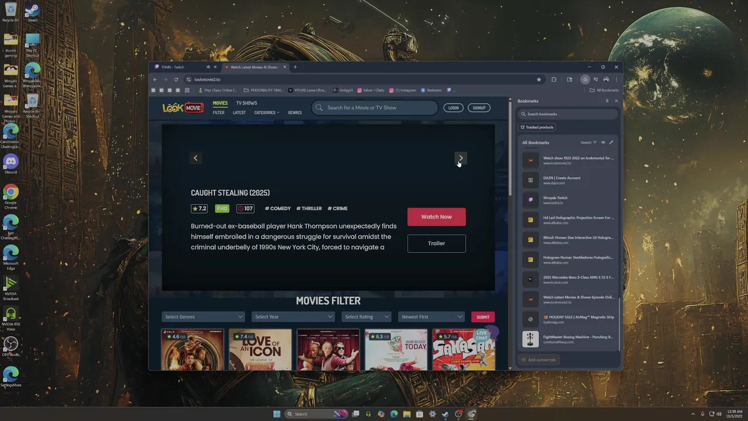Open a new Chrome tab
This screenshot has width=748, height=421.
(295, 67)
